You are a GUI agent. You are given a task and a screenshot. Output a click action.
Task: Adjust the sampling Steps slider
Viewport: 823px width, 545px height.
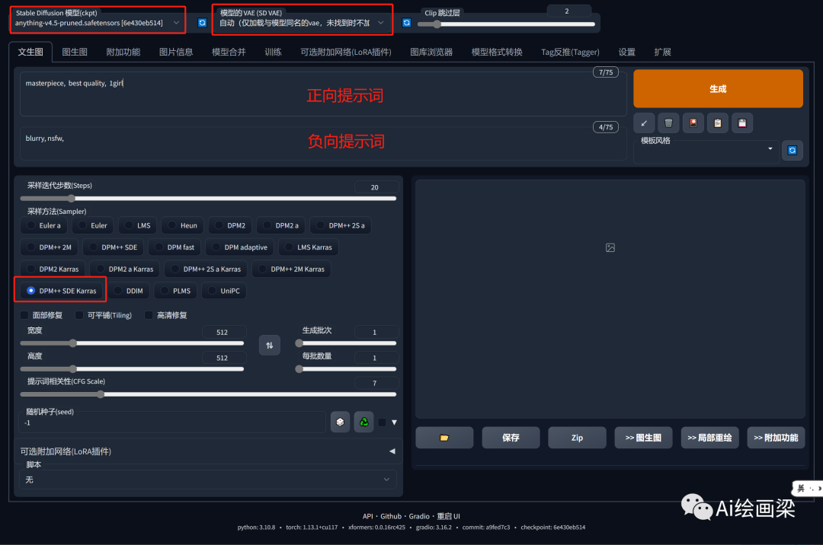pos(208,199)
